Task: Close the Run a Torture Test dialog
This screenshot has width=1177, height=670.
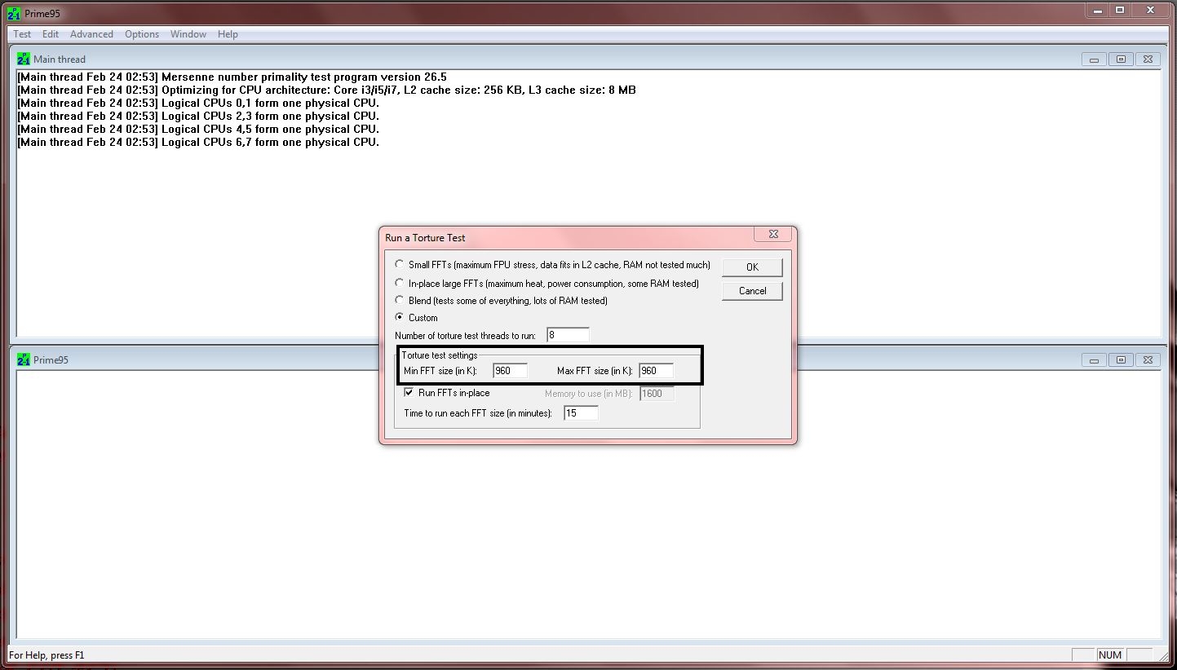Action: pyautogui.click(x=773, y=235)
